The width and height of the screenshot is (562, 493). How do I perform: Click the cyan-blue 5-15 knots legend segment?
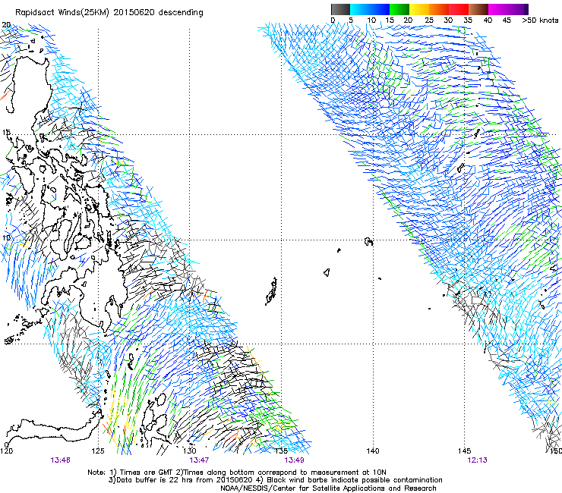[370, 9]
